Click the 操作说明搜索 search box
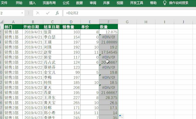The image size is (196, 119). tap(179, 3)
